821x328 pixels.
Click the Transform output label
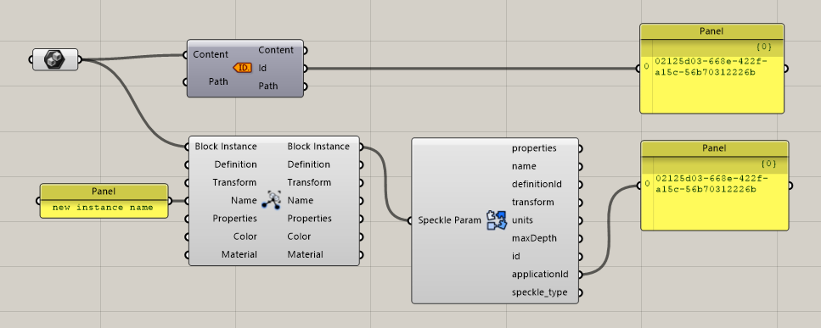point(309,182)
